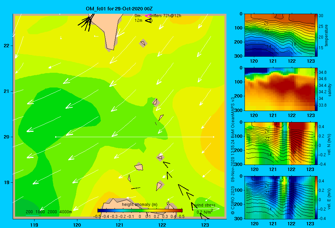Click longitude label 122 on main map
Viewport: 335px width, 228px height.
162,225
